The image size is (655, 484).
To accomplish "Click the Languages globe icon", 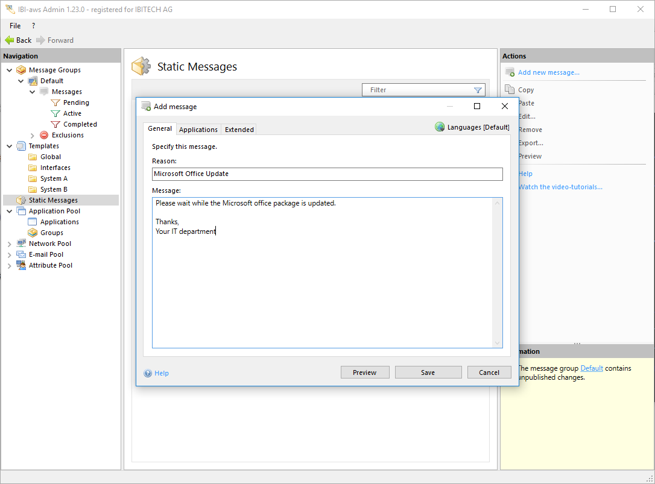I will tap(440, 127).
